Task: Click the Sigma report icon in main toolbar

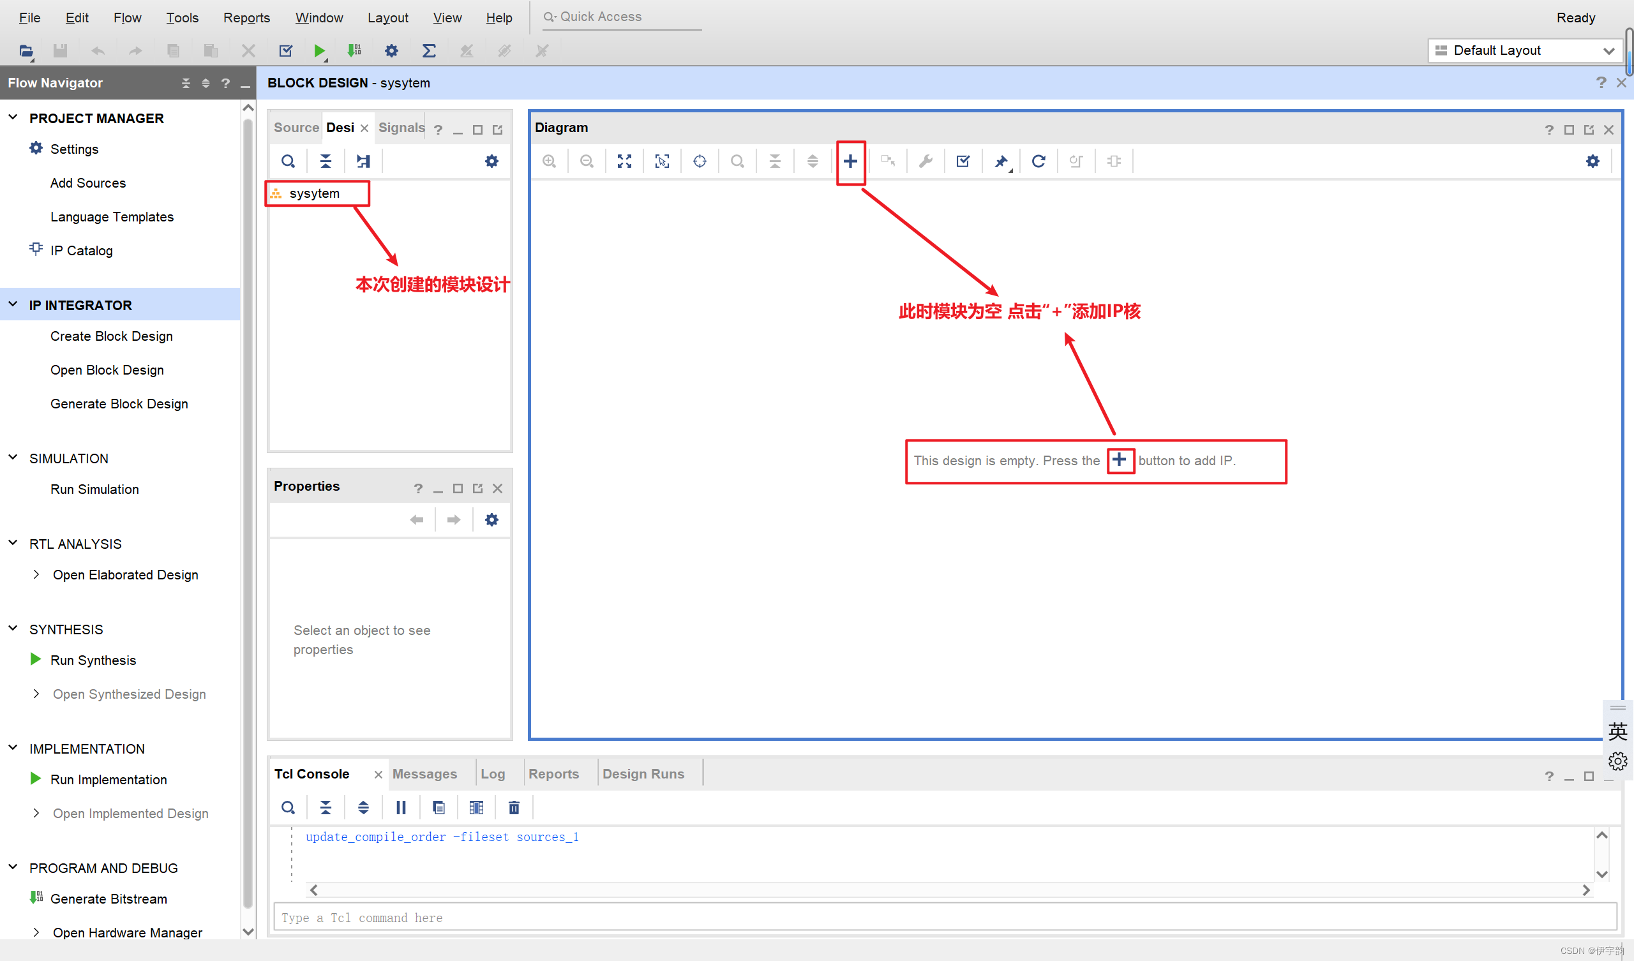Action: [428, 50]
